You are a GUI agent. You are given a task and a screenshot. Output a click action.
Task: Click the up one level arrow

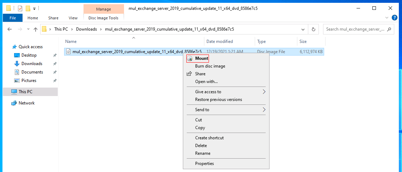36,29
